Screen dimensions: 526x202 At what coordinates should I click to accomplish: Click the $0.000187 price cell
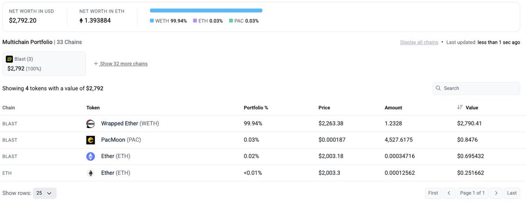click(332, 140)
